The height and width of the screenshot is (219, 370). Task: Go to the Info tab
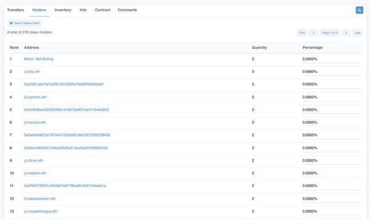pyautogui.click(x=83, y=10)
